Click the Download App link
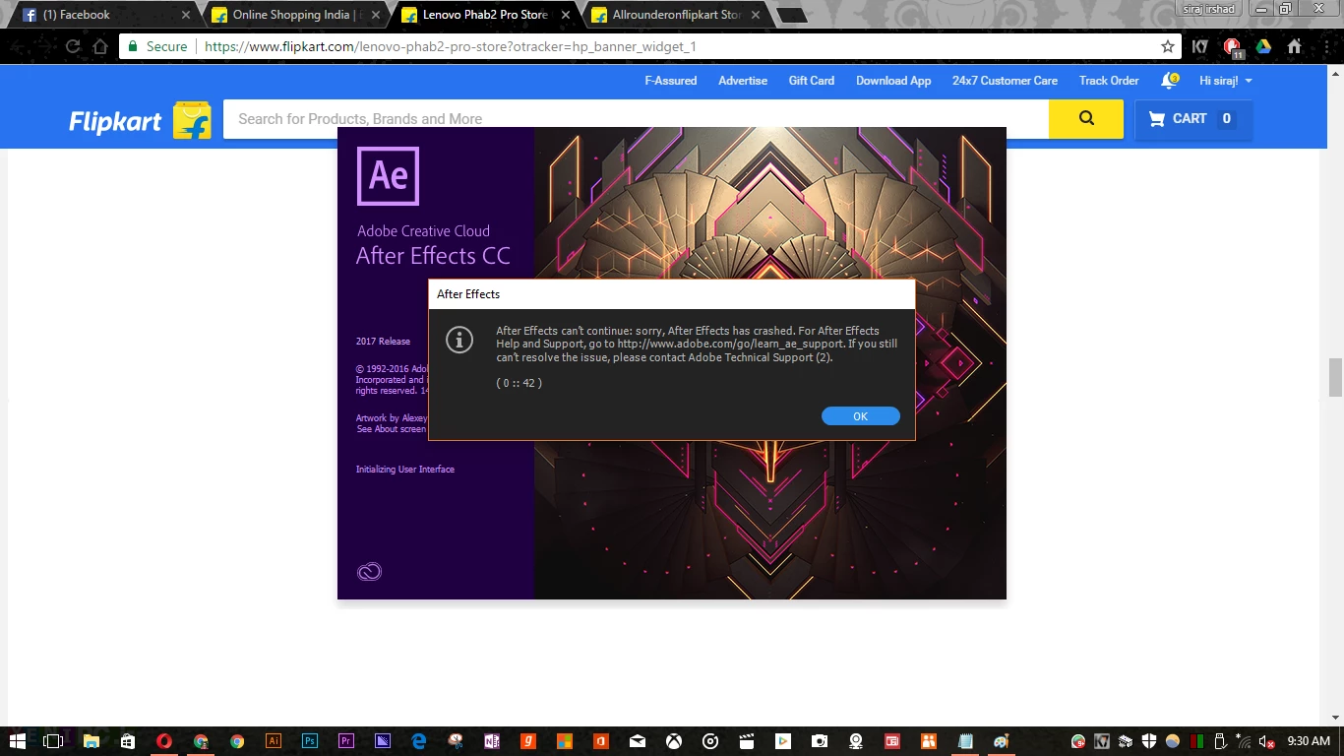Image resolution: width=1344 pixels, height=756 pixels. pyautogui.click(x=893, y=81)
